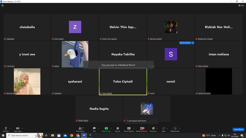Click Ask to Unmute on the S tile

(x=185, y=43)
